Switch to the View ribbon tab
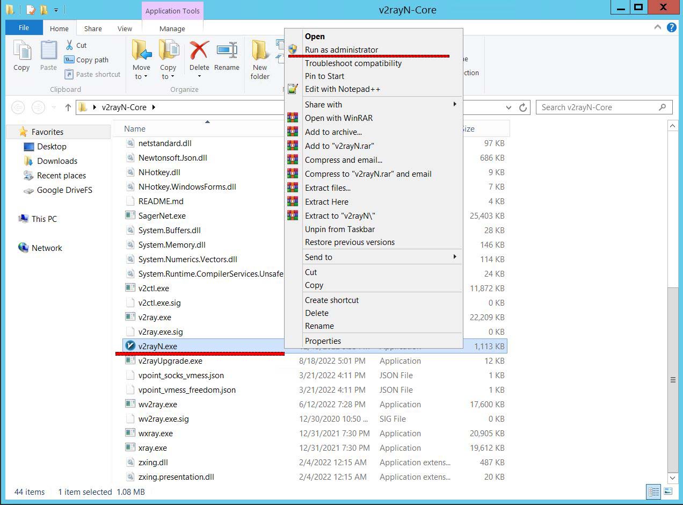This screenshot has width=683, height=505. pyautogui.click(x=125, y=28)
